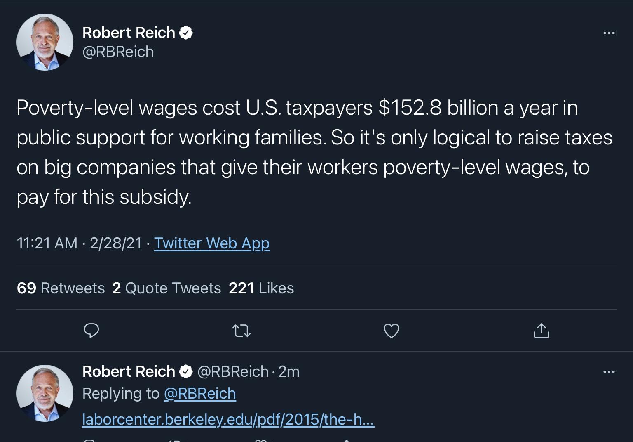633x442 pixels.
Task: Toggle the like heart on the tweet
Action: [391, 331]
